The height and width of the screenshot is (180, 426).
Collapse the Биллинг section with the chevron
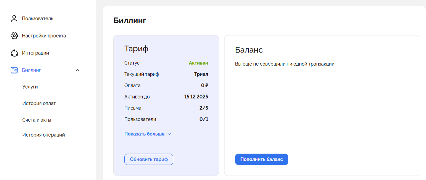point(77,70)
